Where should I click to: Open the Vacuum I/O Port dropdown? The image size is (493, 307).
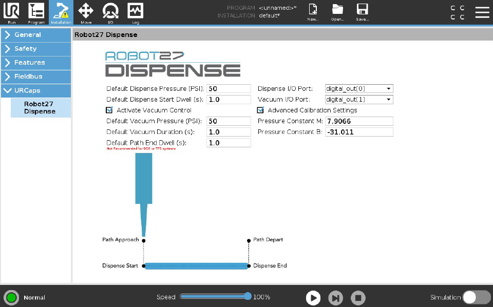click(x=358, y=99)
